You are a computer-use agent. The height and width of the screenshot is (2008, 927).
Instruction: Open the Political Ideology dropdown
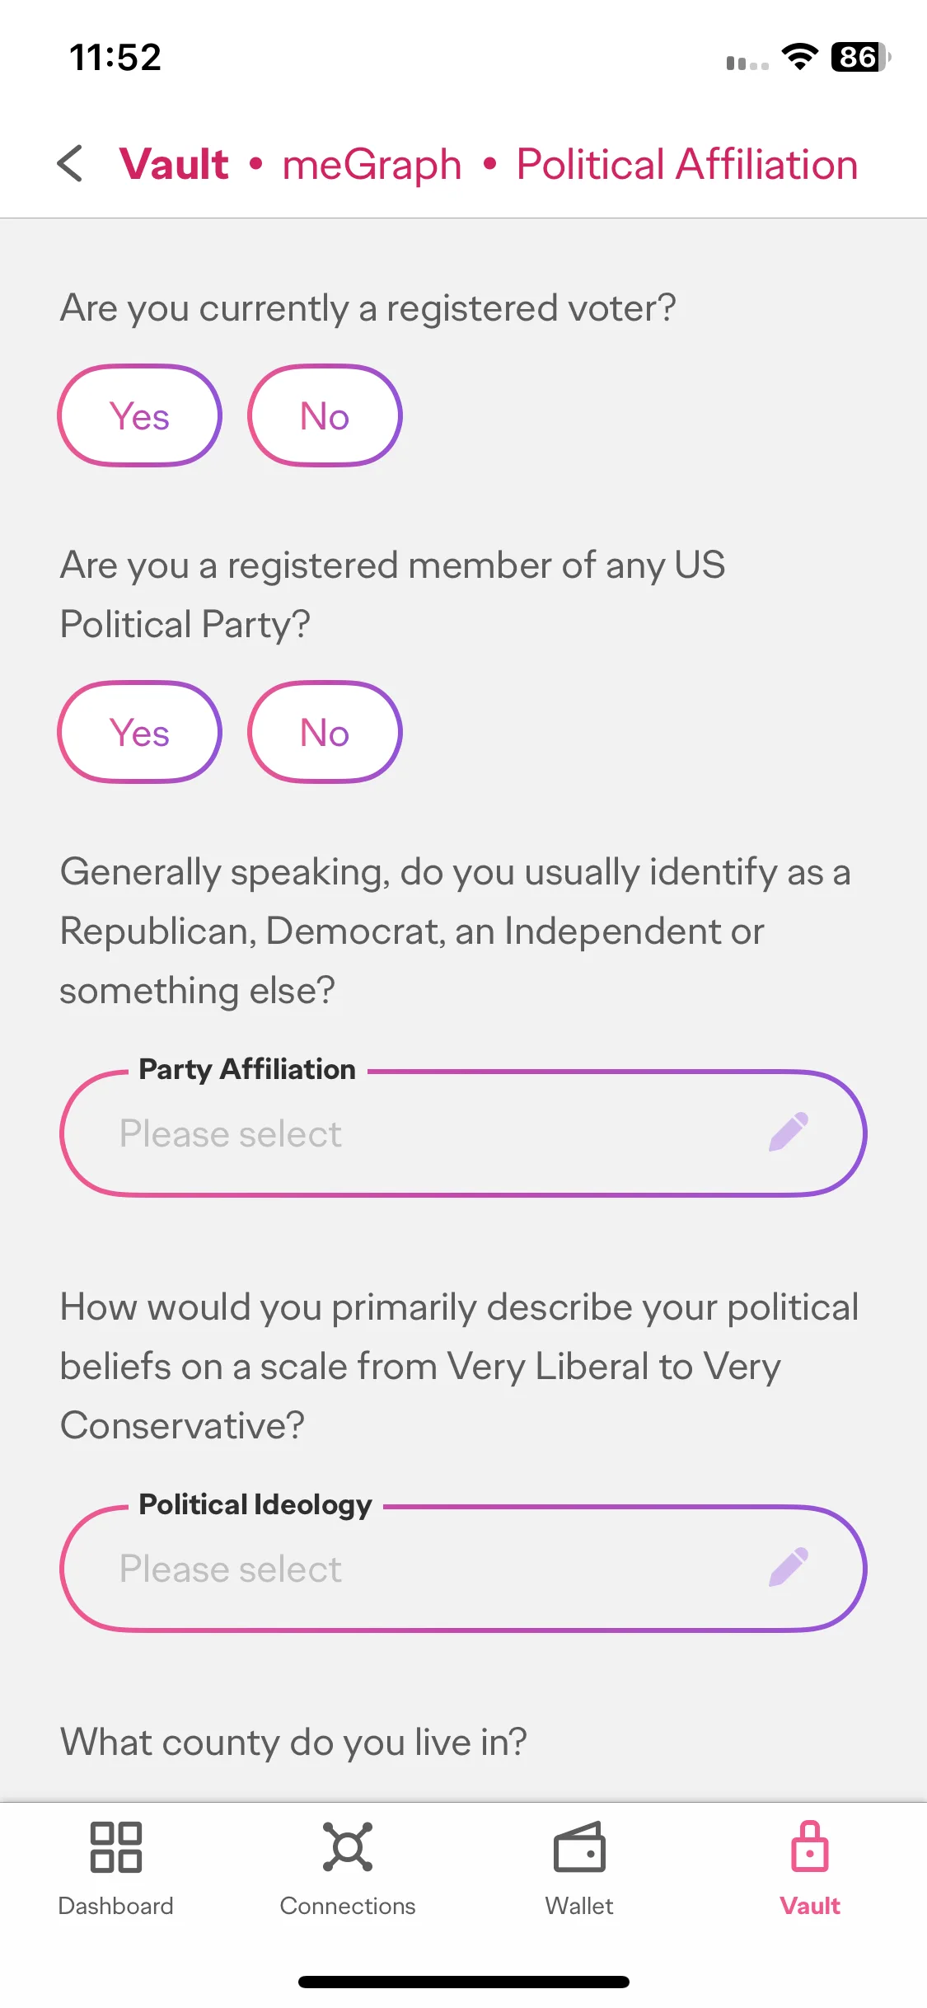463,1569
